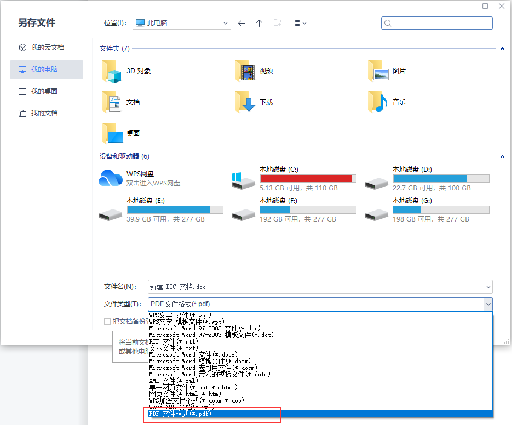Toggle the 把文档备份 checkbox
Screen dimensions: 512x425
tap(107, 321)
